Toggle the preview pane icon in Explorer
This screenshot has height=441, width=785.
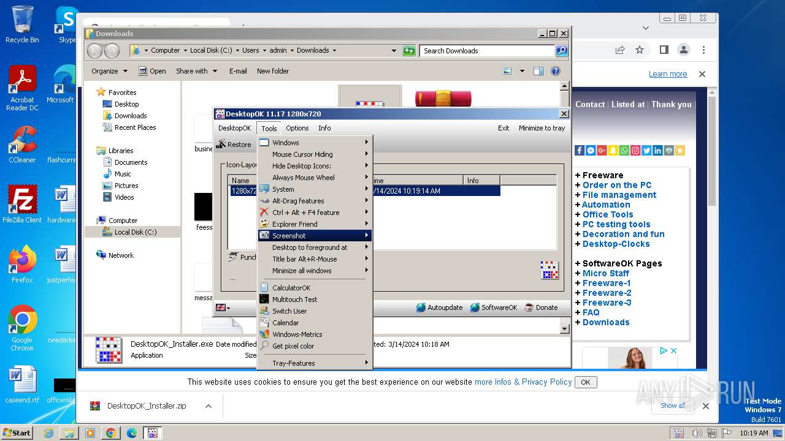[538, 71]
